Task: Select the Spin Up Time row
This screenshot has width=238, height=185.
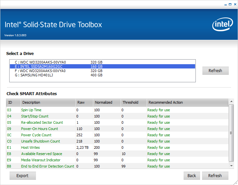Action: (117, 110)
